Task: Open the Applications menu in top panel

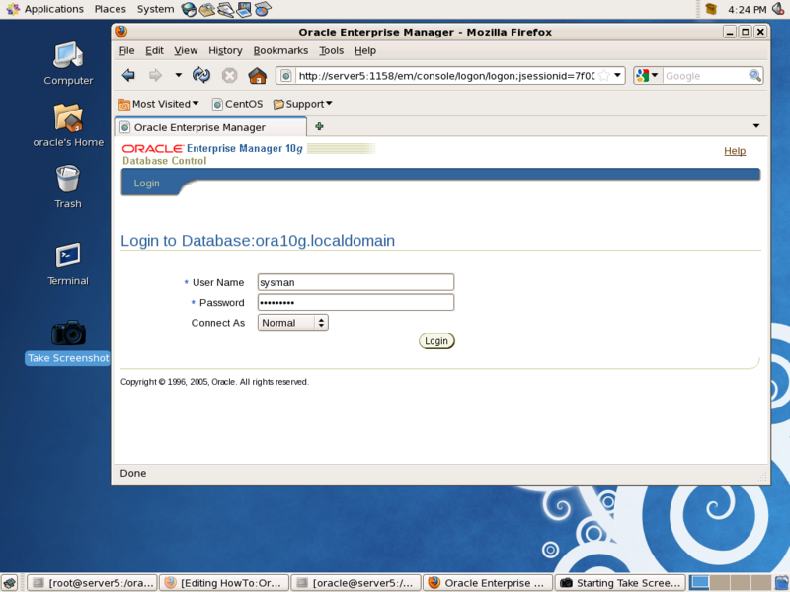Action: coord(45,9)
